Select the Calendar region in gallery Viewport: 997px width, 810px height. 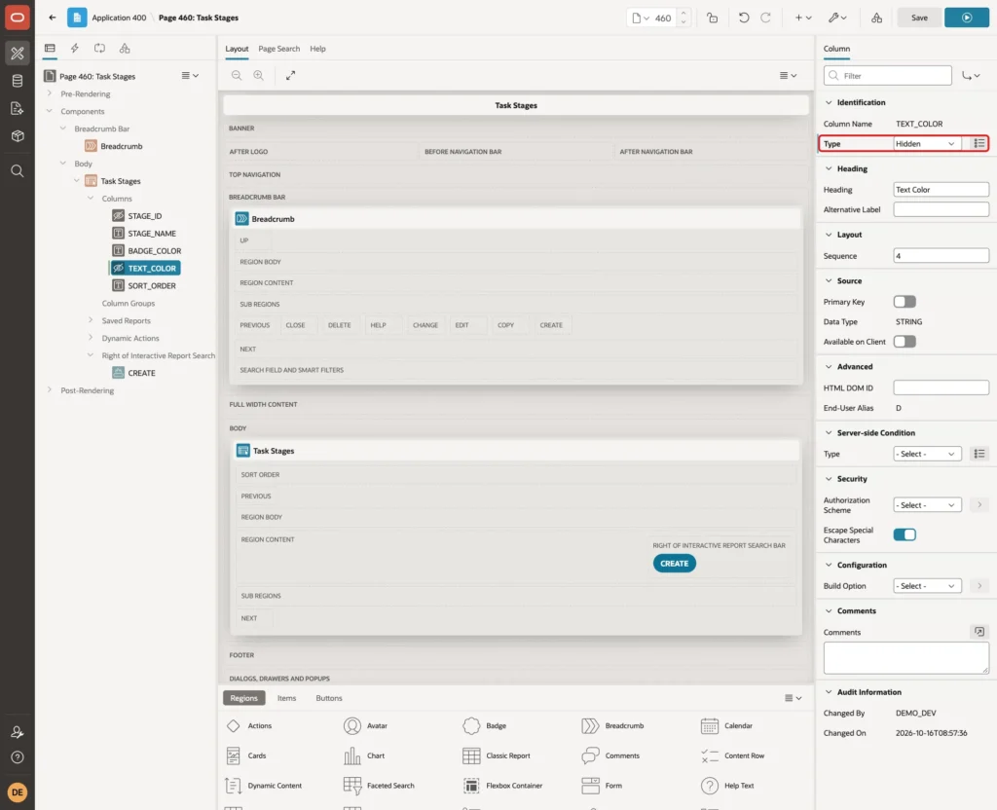coord(726,725)
